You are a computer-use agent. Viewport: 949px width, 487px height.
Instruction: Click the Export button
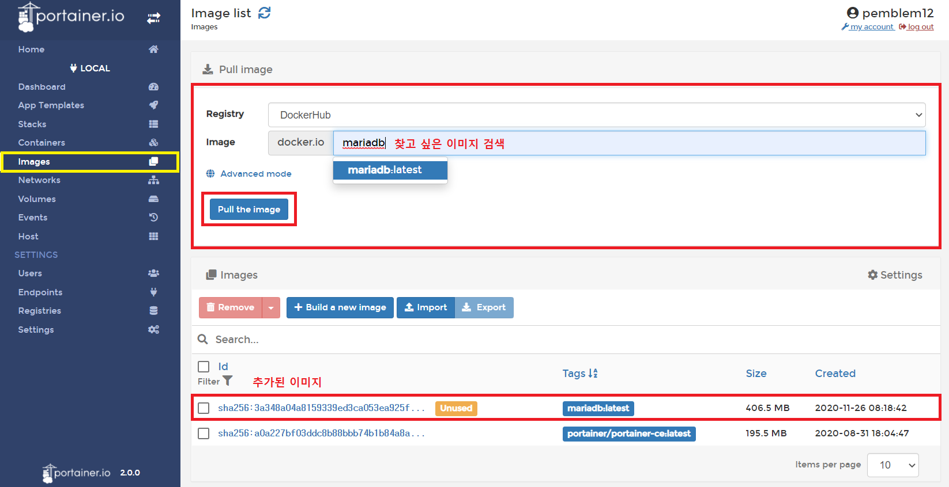[x=484, y=307]
